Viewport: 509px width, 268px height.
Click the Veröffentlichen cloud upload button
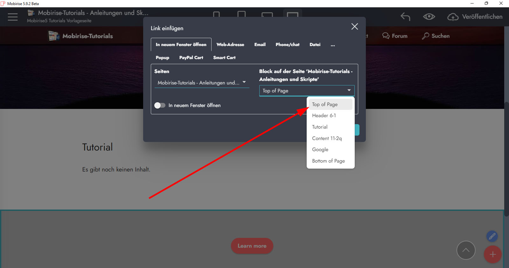coord(475,17)
